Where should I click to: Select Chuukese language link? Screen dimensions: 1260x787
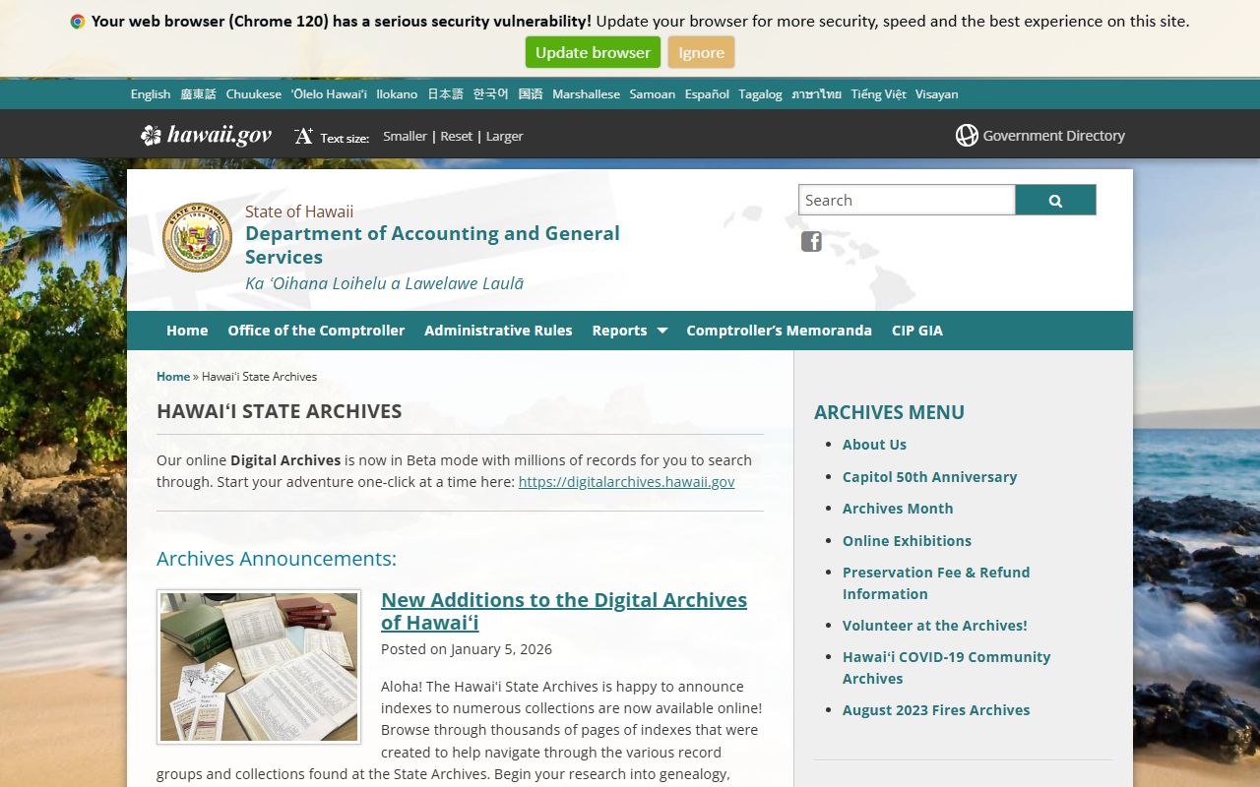click(x=254, y=94)
